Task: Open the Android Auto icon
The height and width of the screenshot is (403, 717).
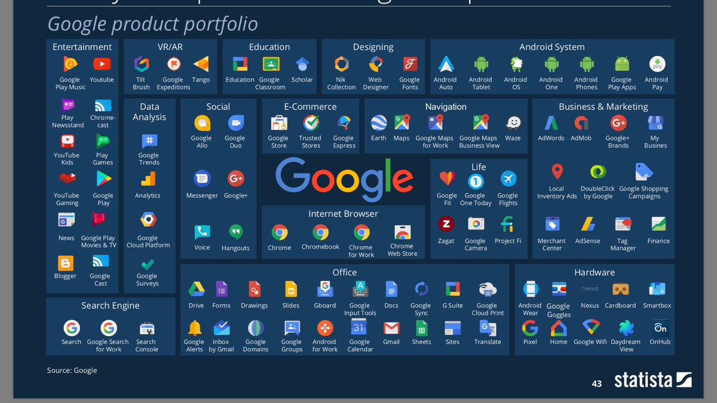Action: click(x=446, y=64)
